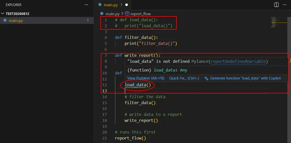Click the breadcrumb chevron separator after main.py
Image resolution: width=291 pixels, height=143 pixels.
[122, 14]
